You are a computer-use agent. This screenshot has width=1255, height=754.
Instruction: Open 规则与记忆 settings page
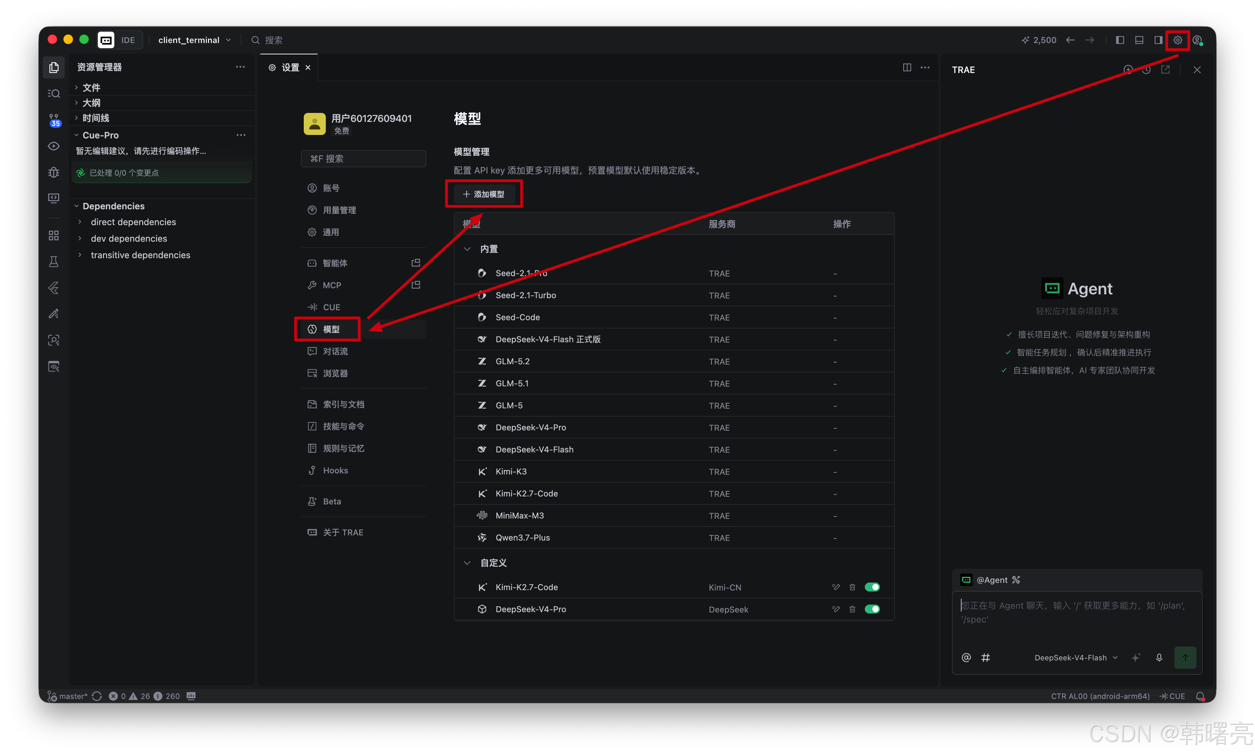tap(363, 448)
